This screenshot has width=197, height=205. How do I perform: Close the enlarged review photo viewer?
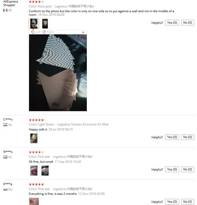click(83, 32)
